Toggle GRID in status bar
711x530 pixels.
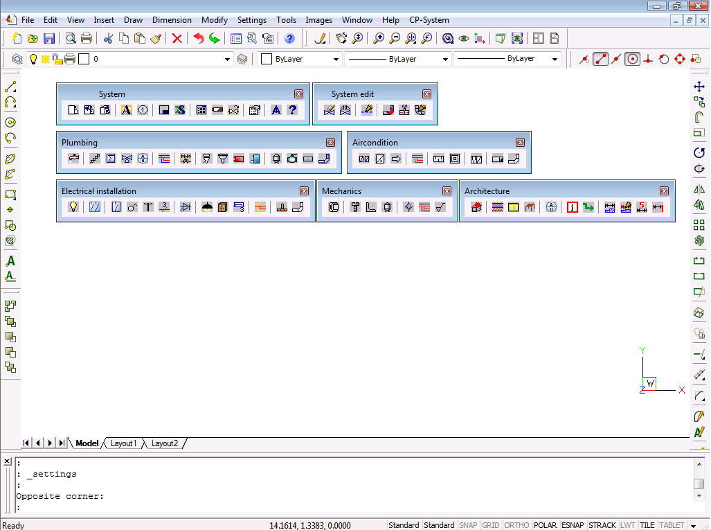(x=491, y=525)
